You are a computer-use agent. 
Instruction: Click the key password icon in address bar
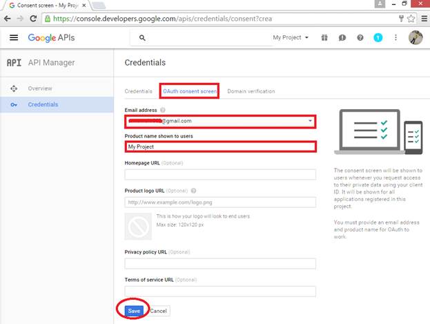(401, 19)
